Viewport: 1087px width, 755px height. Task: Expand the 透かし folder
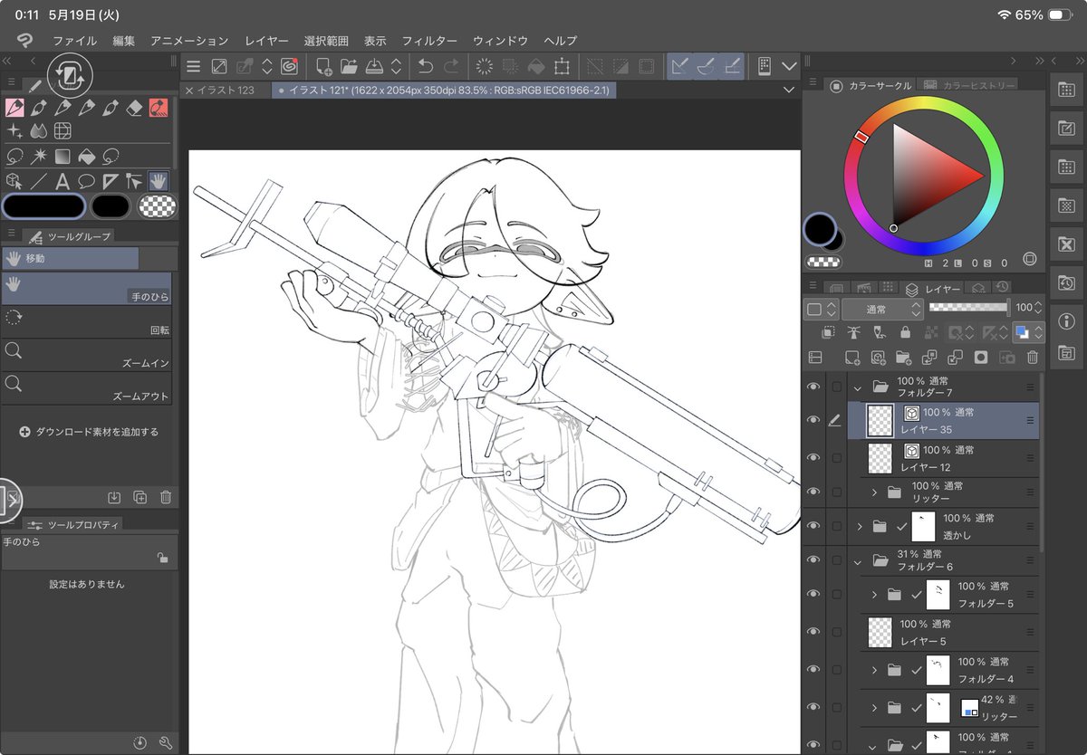(858, 526)
